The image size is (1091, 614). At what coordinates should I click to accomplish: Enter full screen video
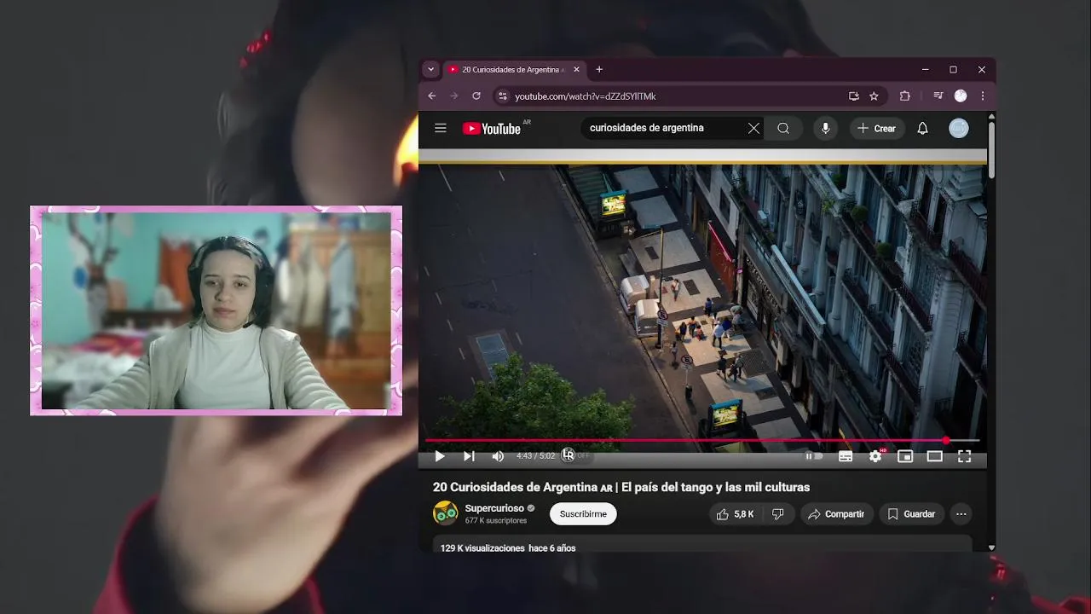click(964, 456)
